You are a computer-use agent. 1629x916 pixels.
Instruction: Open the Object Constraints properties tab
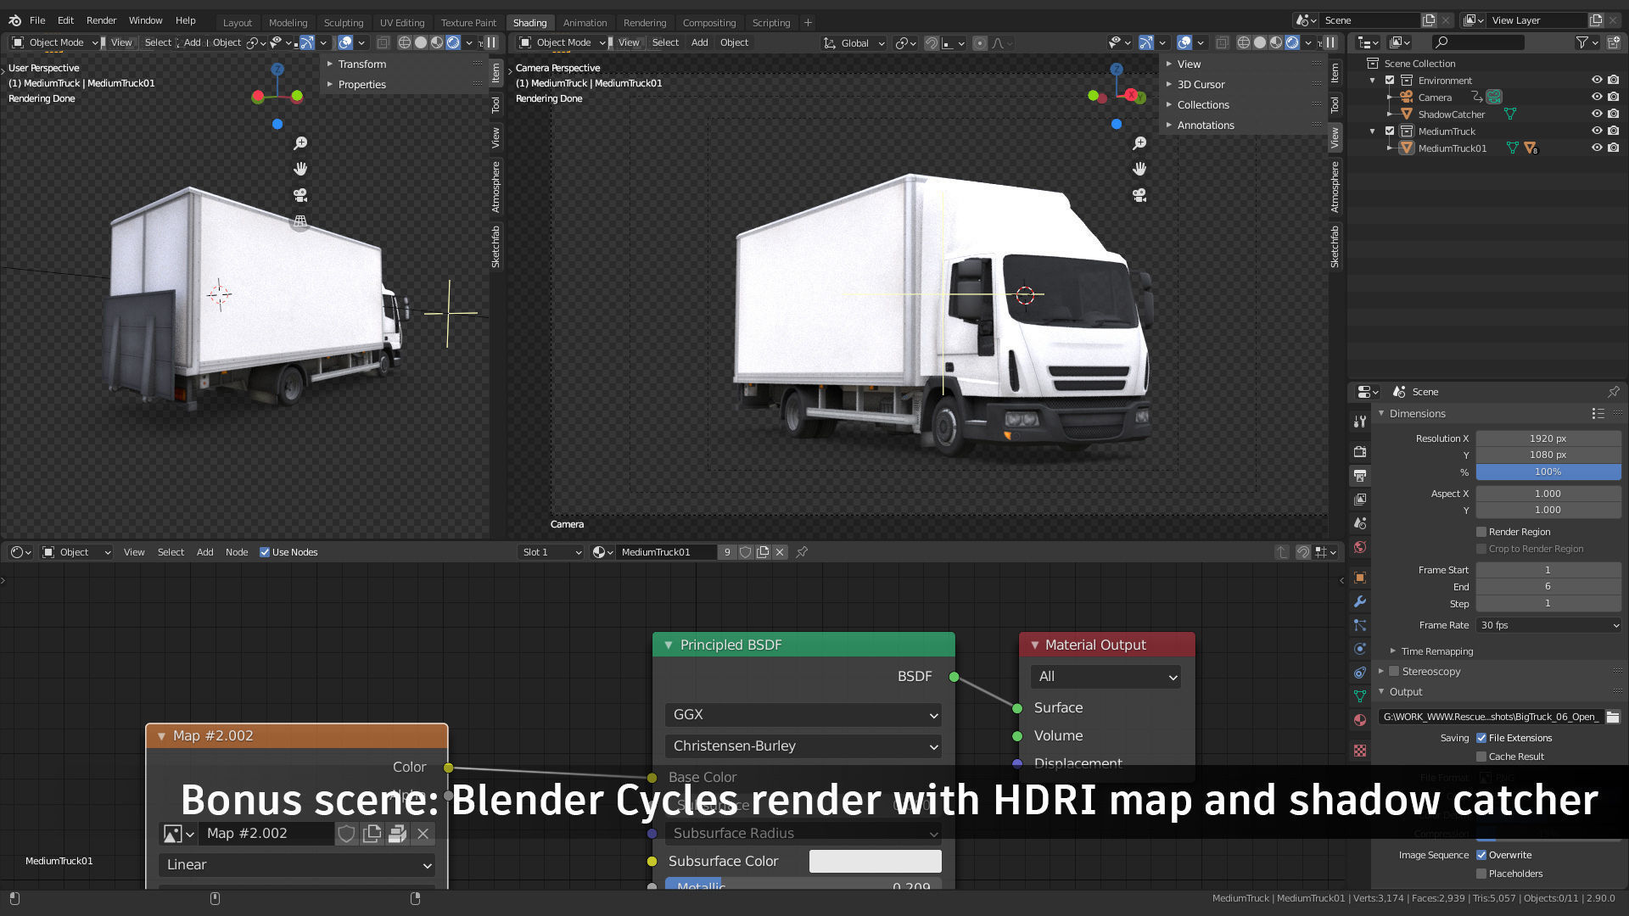[1360, 673]
